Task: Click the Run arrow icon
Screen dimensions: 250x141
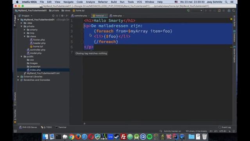Action: coord(206,11)
